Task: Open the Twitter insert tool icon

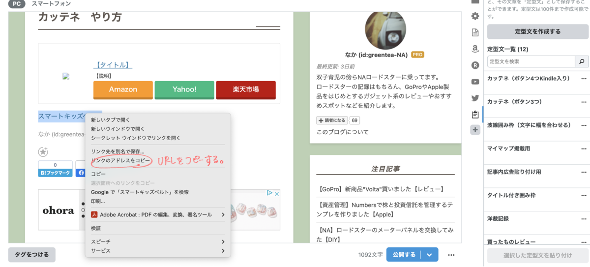Action: click(x=475, y=98)
